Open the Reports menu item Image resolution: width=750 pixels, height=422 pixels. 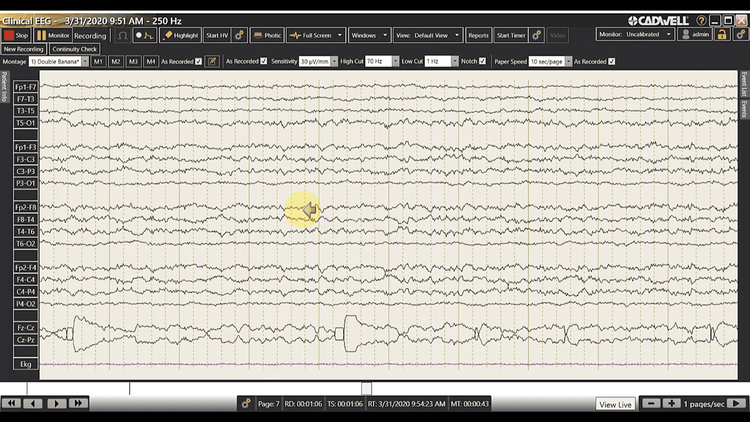pyautogui.click(x=478, y=36)
